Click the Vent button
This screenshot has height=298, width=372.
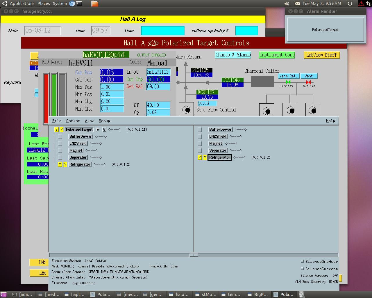point(309,76)
